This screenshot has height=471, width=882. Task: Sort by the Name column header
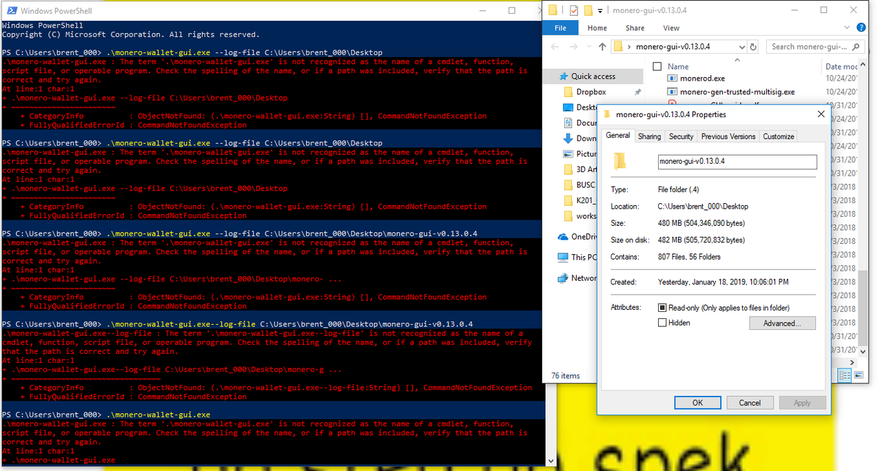pos(679,67)
